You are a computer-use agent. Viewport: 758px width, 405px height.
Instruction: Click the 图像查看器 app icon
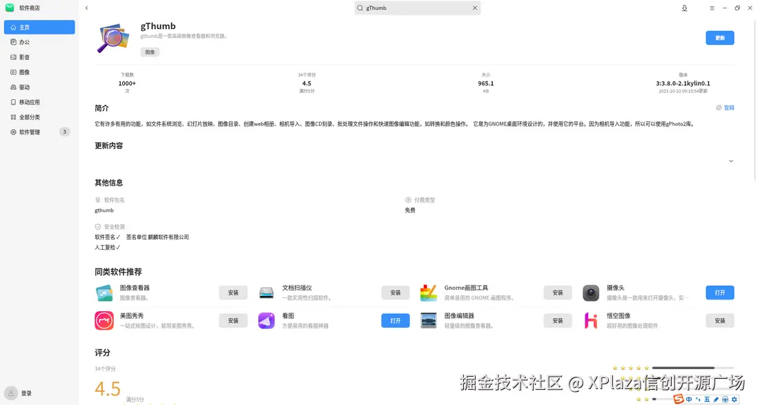(104, 293)
